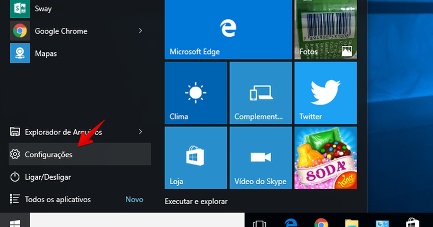Click the Novo label next to all apps

(134, 200)
